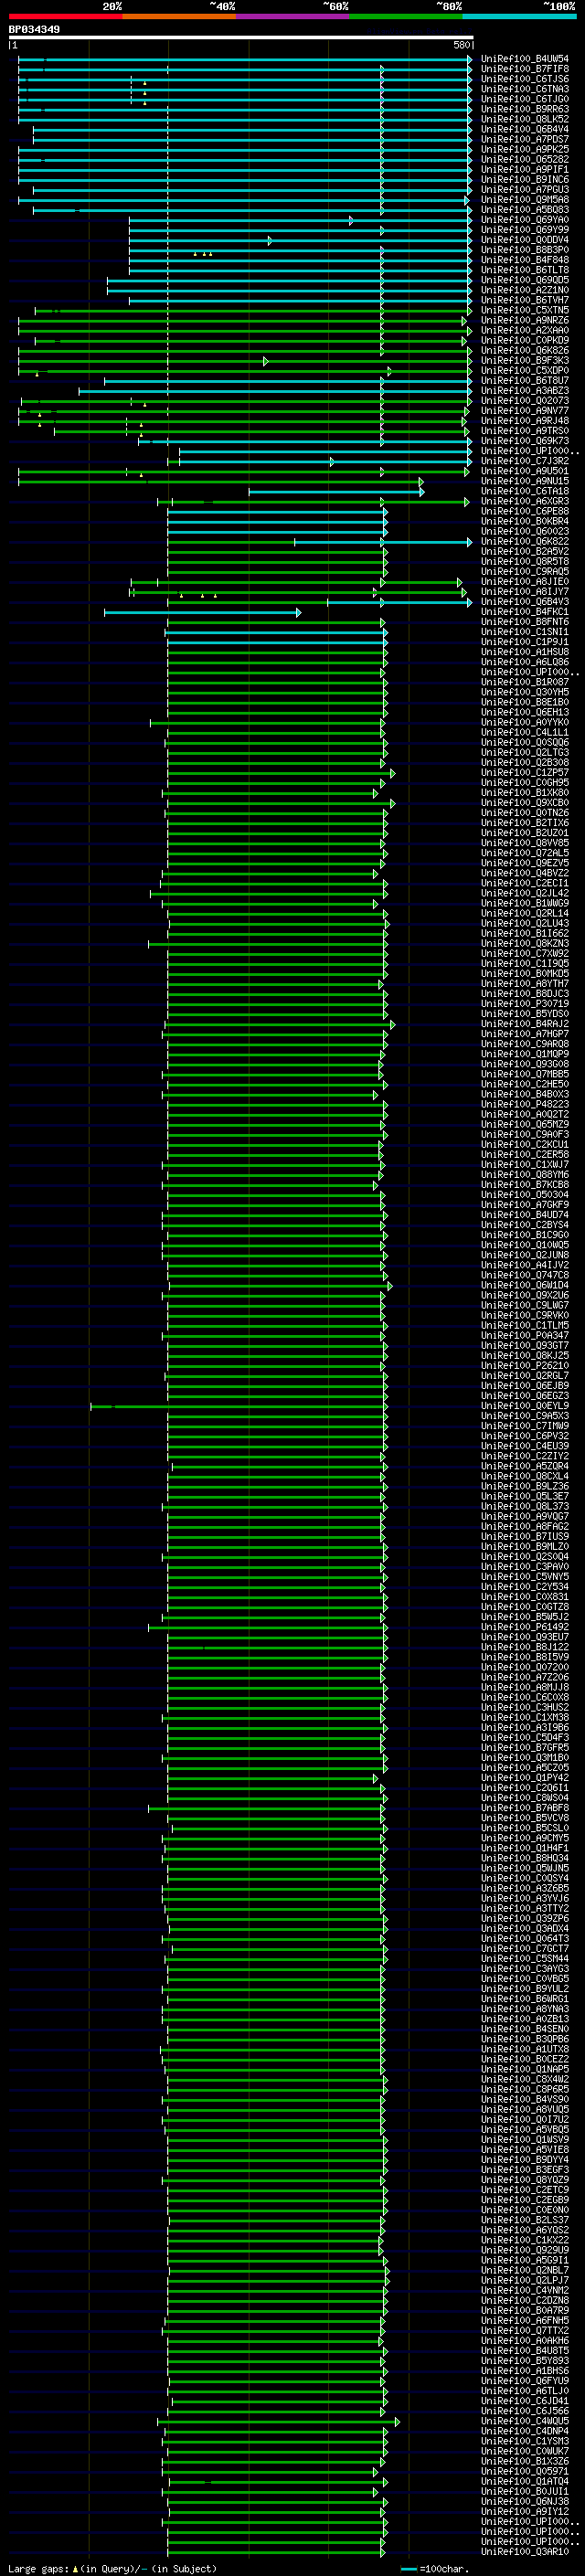Click the green segment of identity color scale
Image resolution: width=585 pixels, height=2576 pixels.
click(x=405, y=17)
